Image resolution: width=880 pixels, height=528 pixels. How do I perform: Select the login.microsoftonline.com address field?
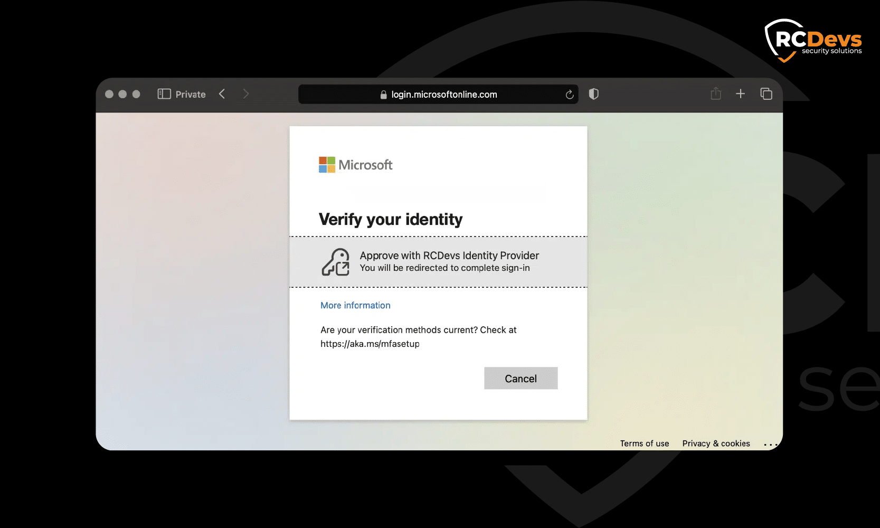pyautogui.click(x=438, y=95)
